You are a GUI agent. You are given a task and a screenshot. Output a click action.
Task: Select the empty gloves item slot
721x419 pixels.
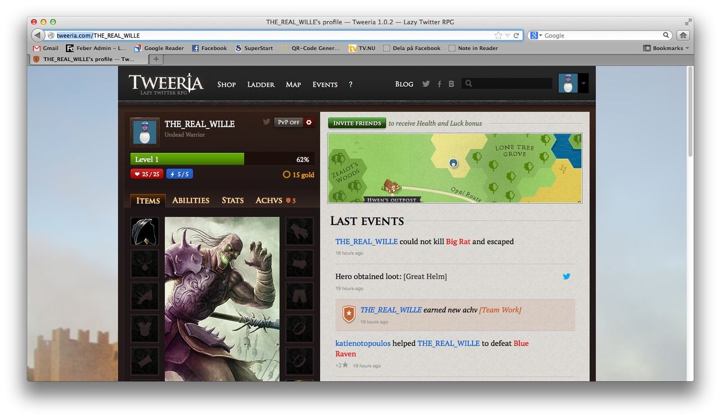tap(300, 231)
